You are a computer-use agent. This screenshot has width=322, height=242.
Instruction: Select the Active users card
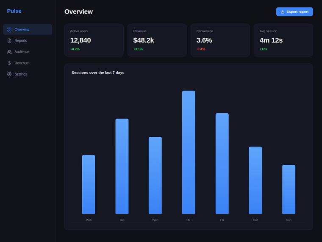pos(94,40)
